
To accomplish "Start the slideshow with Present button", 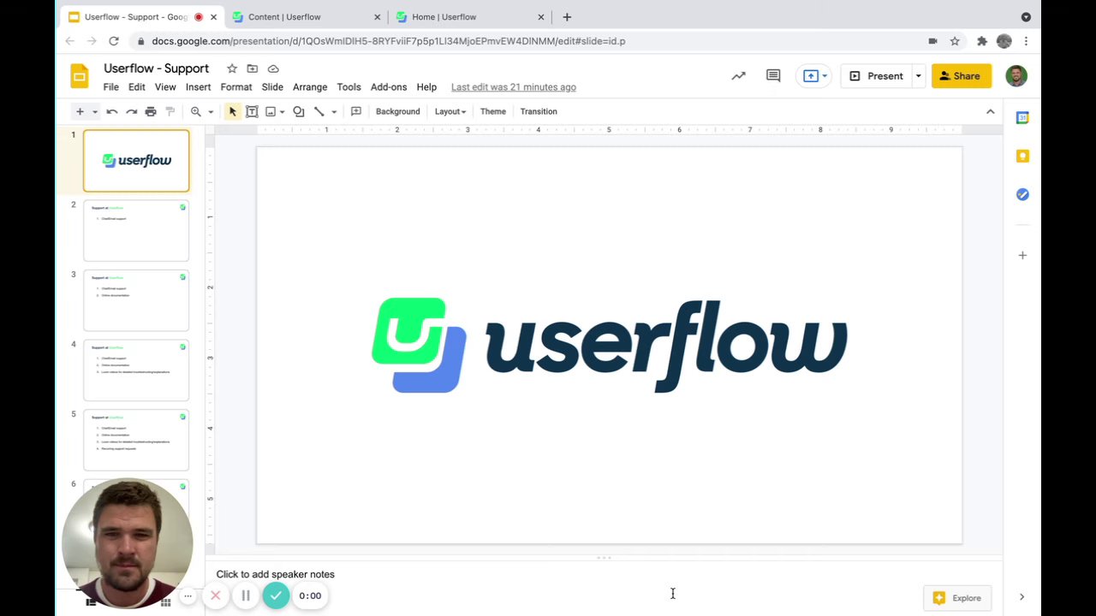I will coord(876,76).
